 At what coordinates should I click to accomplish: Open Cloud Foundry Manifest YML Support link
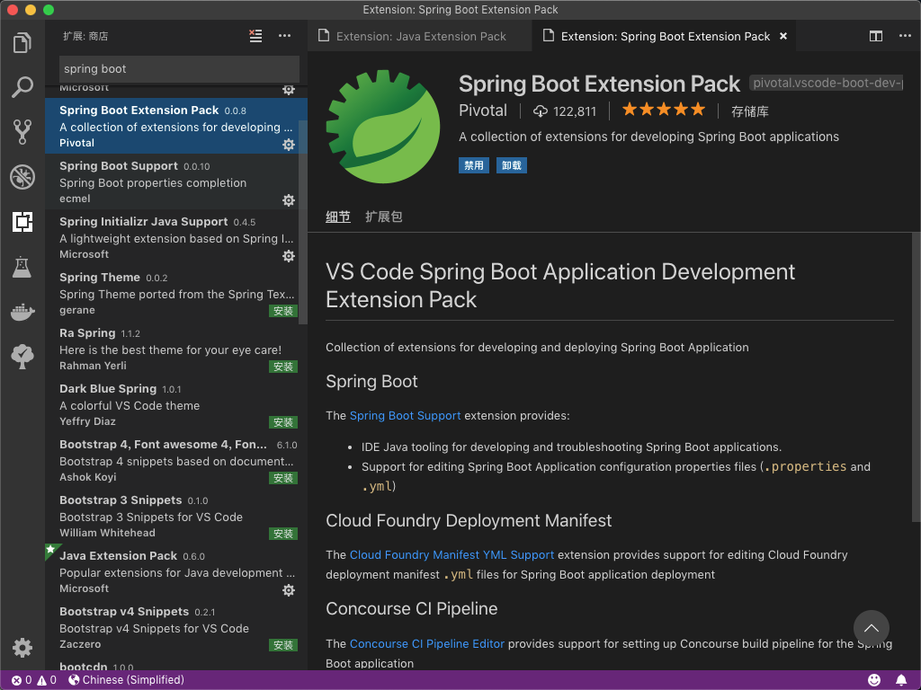[x=452, y=554]
